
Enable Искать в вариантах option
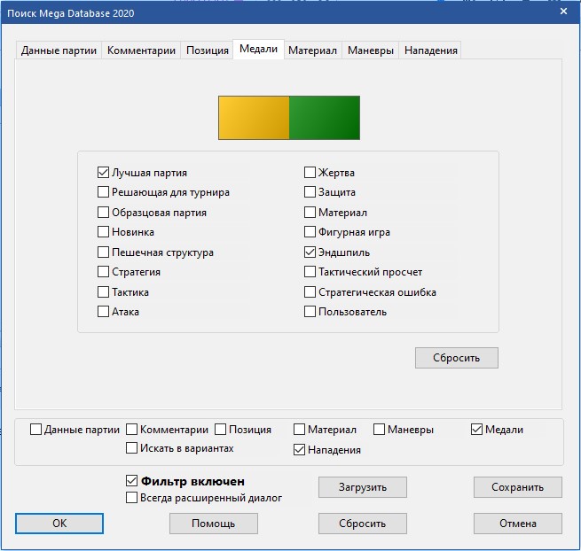[132, 448]
